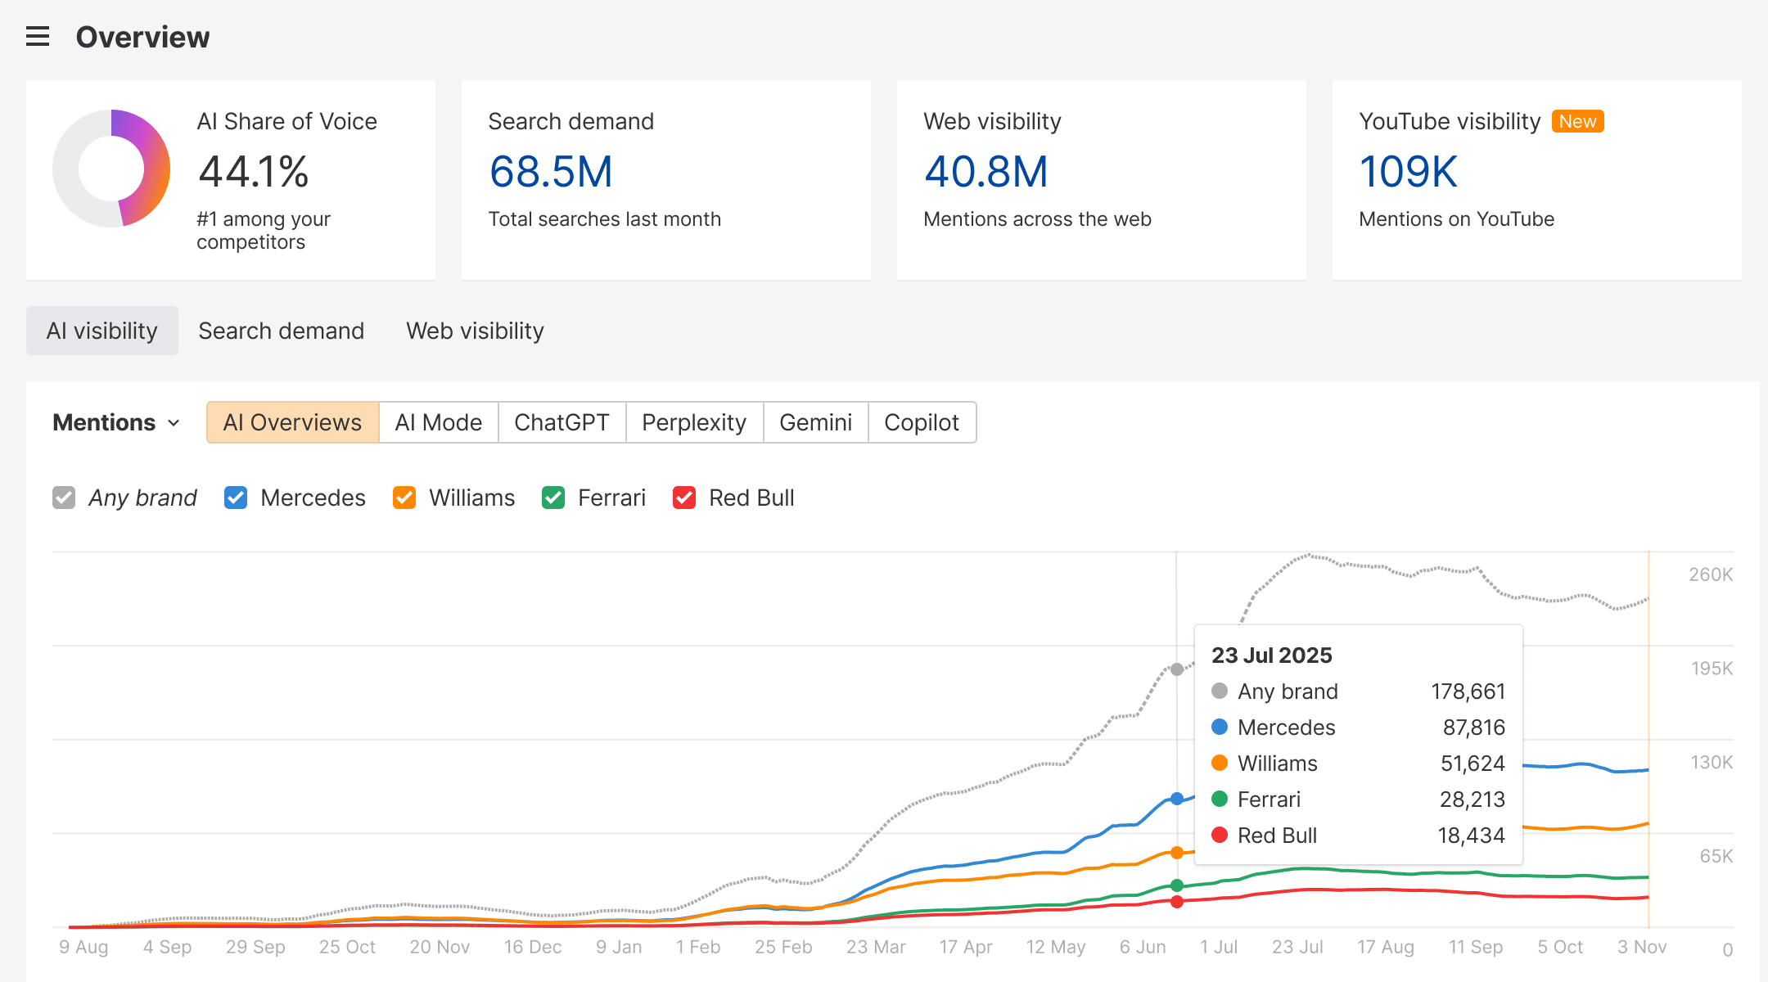Click the AI Share of Voice donut chart
The width and height of the screenshot is (1768, 982).
111,169
